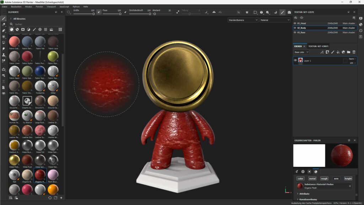Pause rendering with pause icon
364x205 pixels.
point(247,12)
